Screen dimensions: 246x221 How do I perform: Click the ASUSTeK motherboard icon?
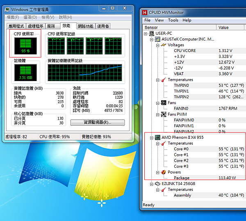(x=158, y=39)
